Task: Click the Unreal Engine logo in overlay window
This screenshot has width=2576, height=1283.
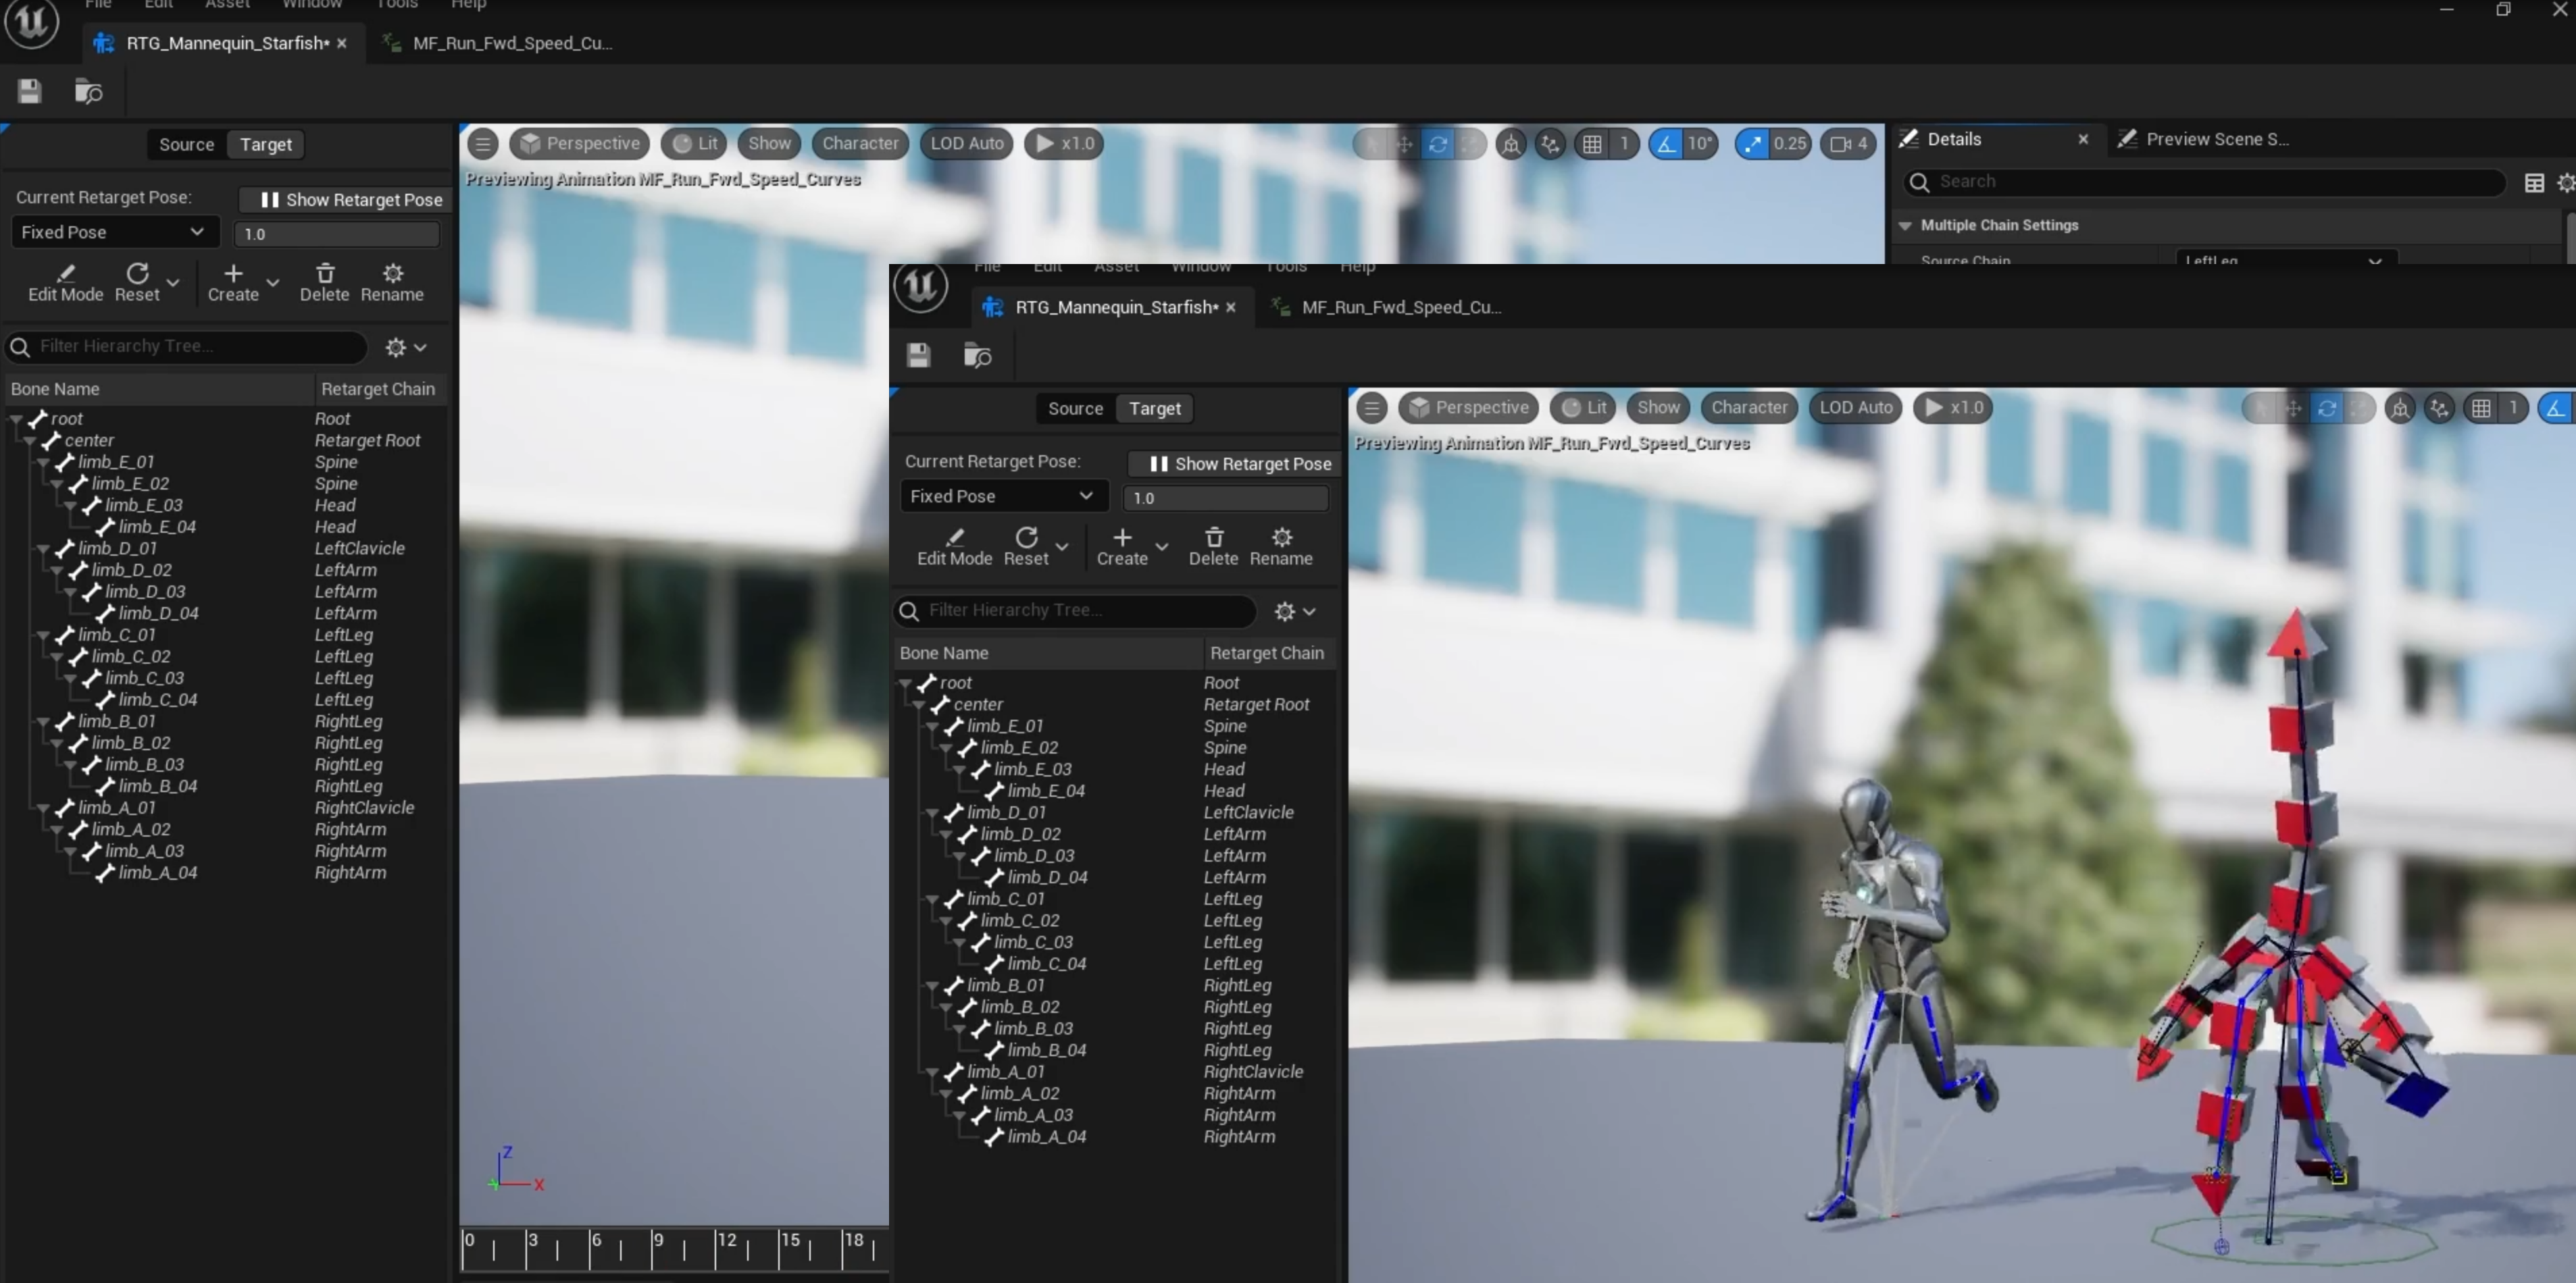Action: click(x=920, y=288)
